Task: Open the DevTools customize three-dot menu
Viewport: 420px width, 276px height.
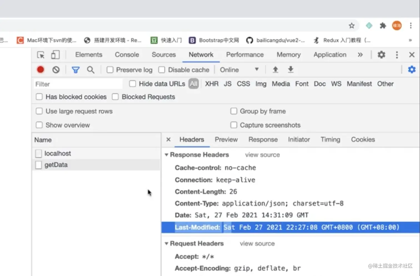Action: pyautogui.click(x=397, y=55)
